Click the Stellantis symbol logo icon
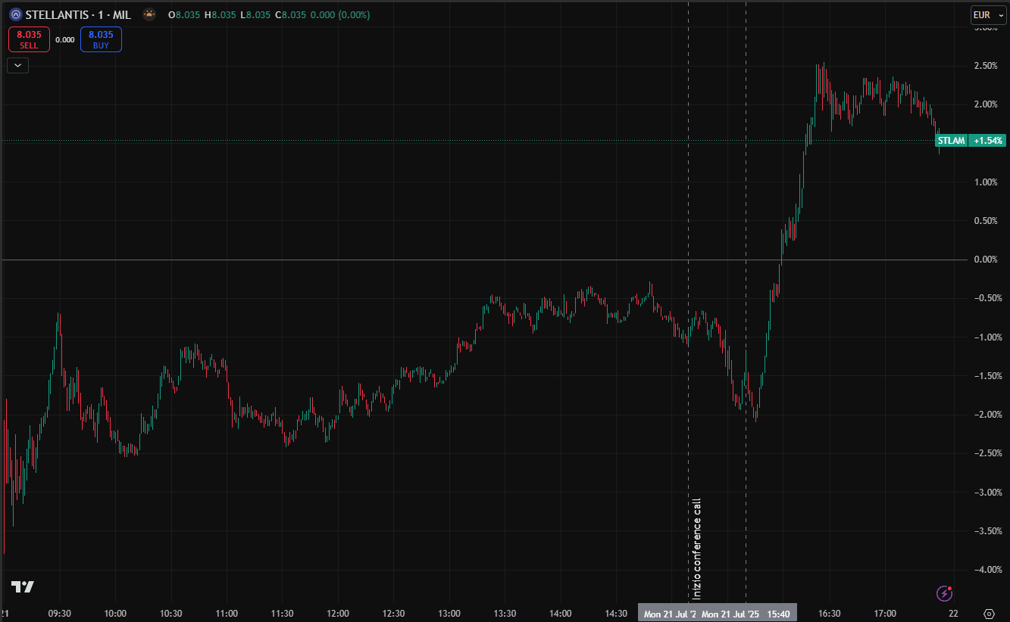Image resolution: width=1010 pixels, height=622 pixels. pos(15,14)
